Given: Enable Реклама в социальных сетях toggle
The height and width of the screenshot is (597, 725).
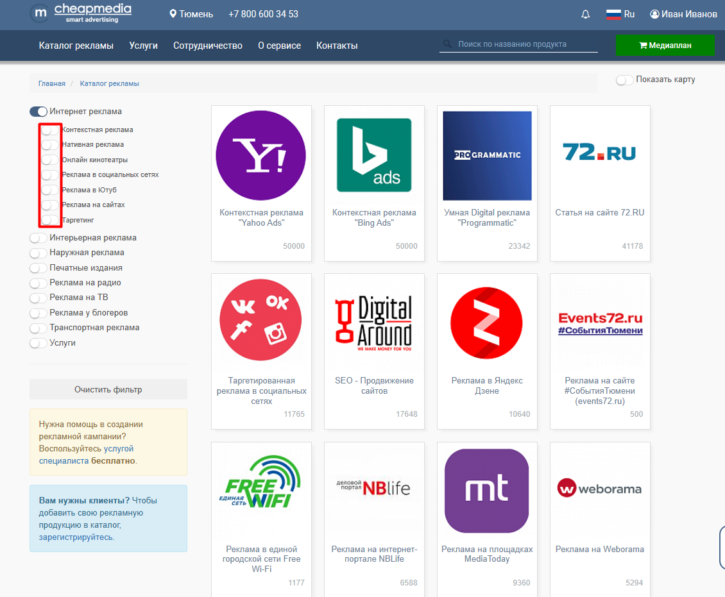Looking at the screenshot, I should click(49, 174).
